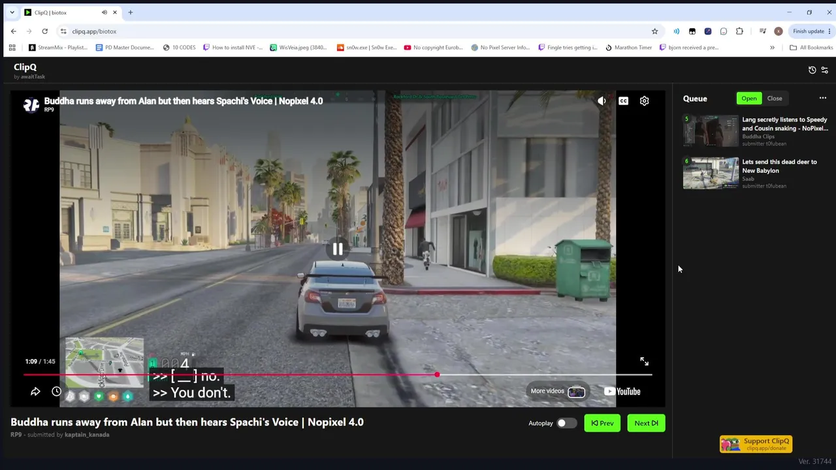Viewport: 836px width, 470px height.
Task: Select the Lang secretly listens clip thumbnail
Action: coord(711,131)
